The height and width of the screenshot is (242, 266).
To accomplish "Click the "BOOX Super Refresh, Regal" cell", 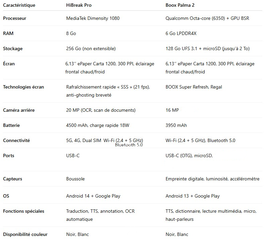I will point(194,87).
